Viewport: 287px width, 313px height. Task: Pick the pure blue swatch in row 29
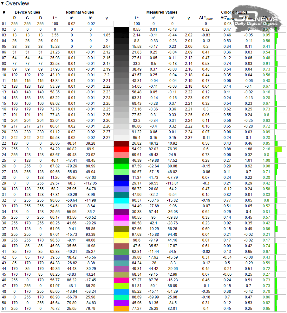pyautogui.click(x=121, y=183)
